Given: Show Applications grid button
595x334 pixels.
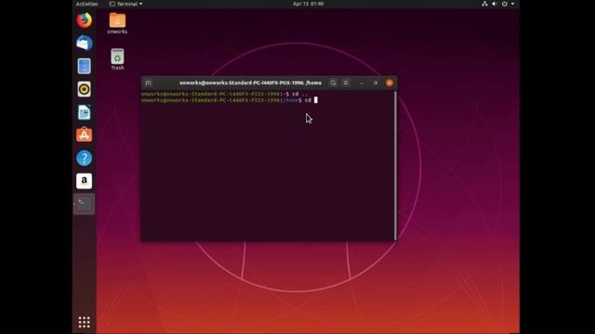Looking at the screenshot, I should (x=85, y=322).
